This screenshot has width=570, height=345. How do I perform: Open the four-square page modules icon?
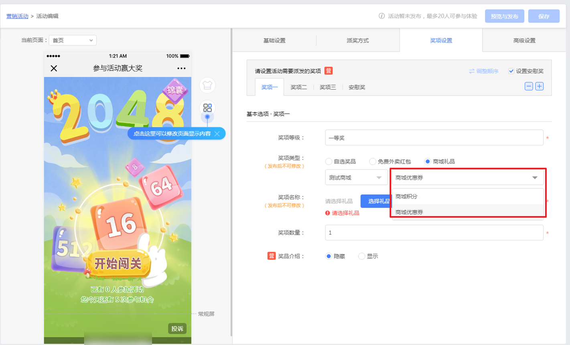(x=207, y=108)
